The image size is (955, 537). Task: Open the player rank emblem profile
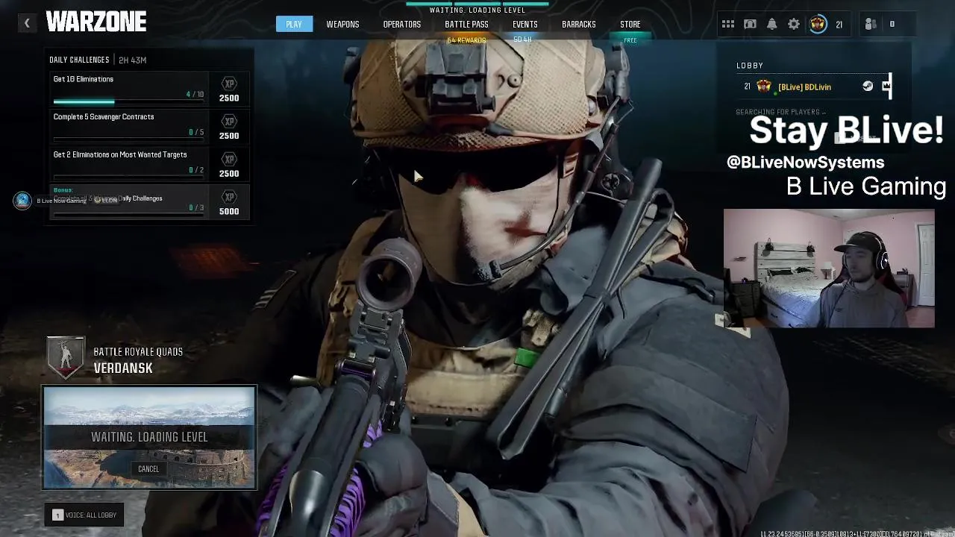[818, 24]
